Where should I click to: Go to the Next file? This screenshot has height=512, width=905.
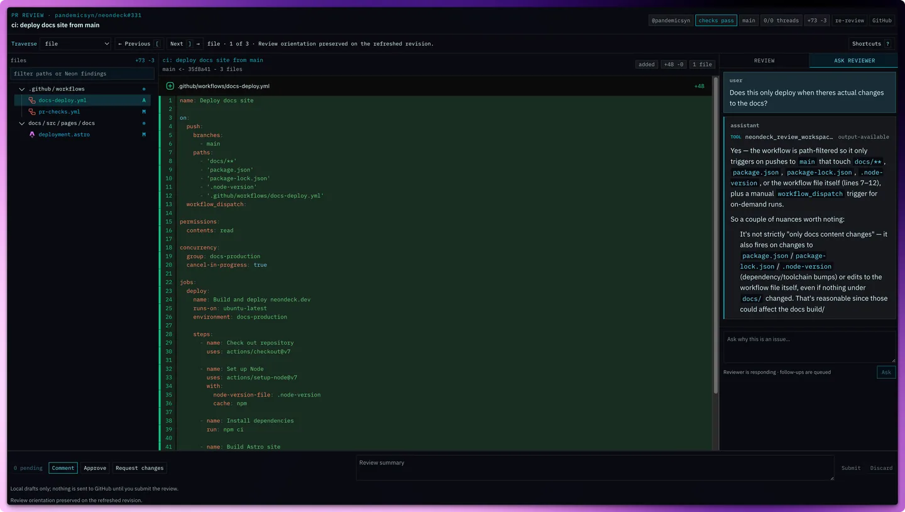tap(185, 44)
